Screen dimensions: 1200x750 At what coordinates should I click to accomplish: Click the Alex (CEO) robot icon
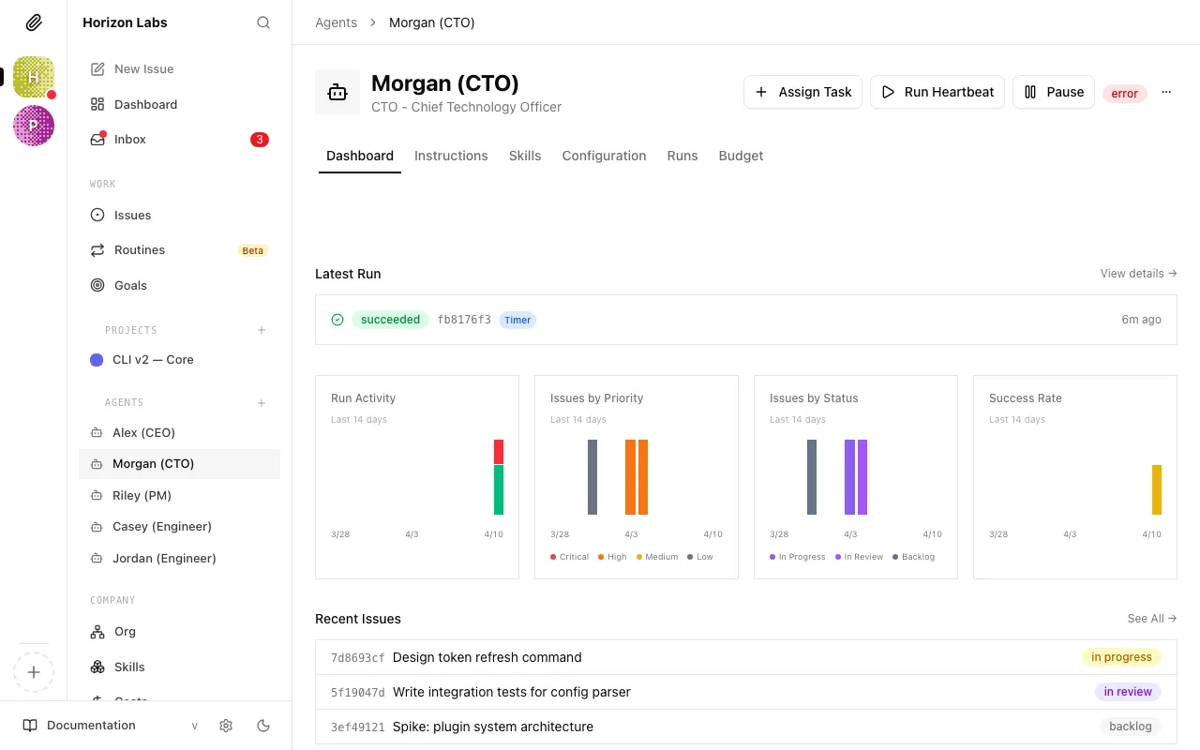pyautogui.click(x=96, y=432)
